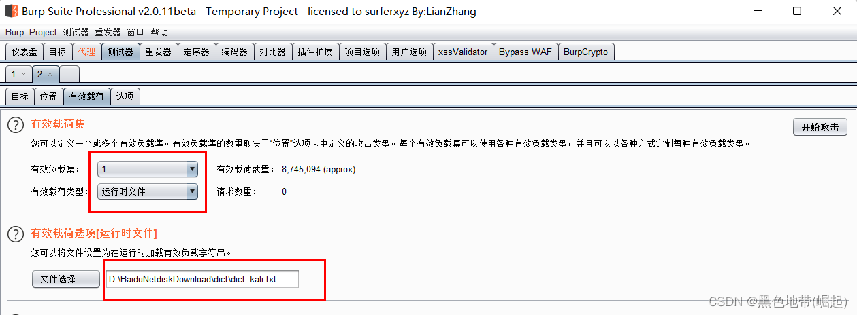This screenshot has width=857, height=315.
Task: Close Intruder sub-tab 1
Action: (x=23, y=74)
